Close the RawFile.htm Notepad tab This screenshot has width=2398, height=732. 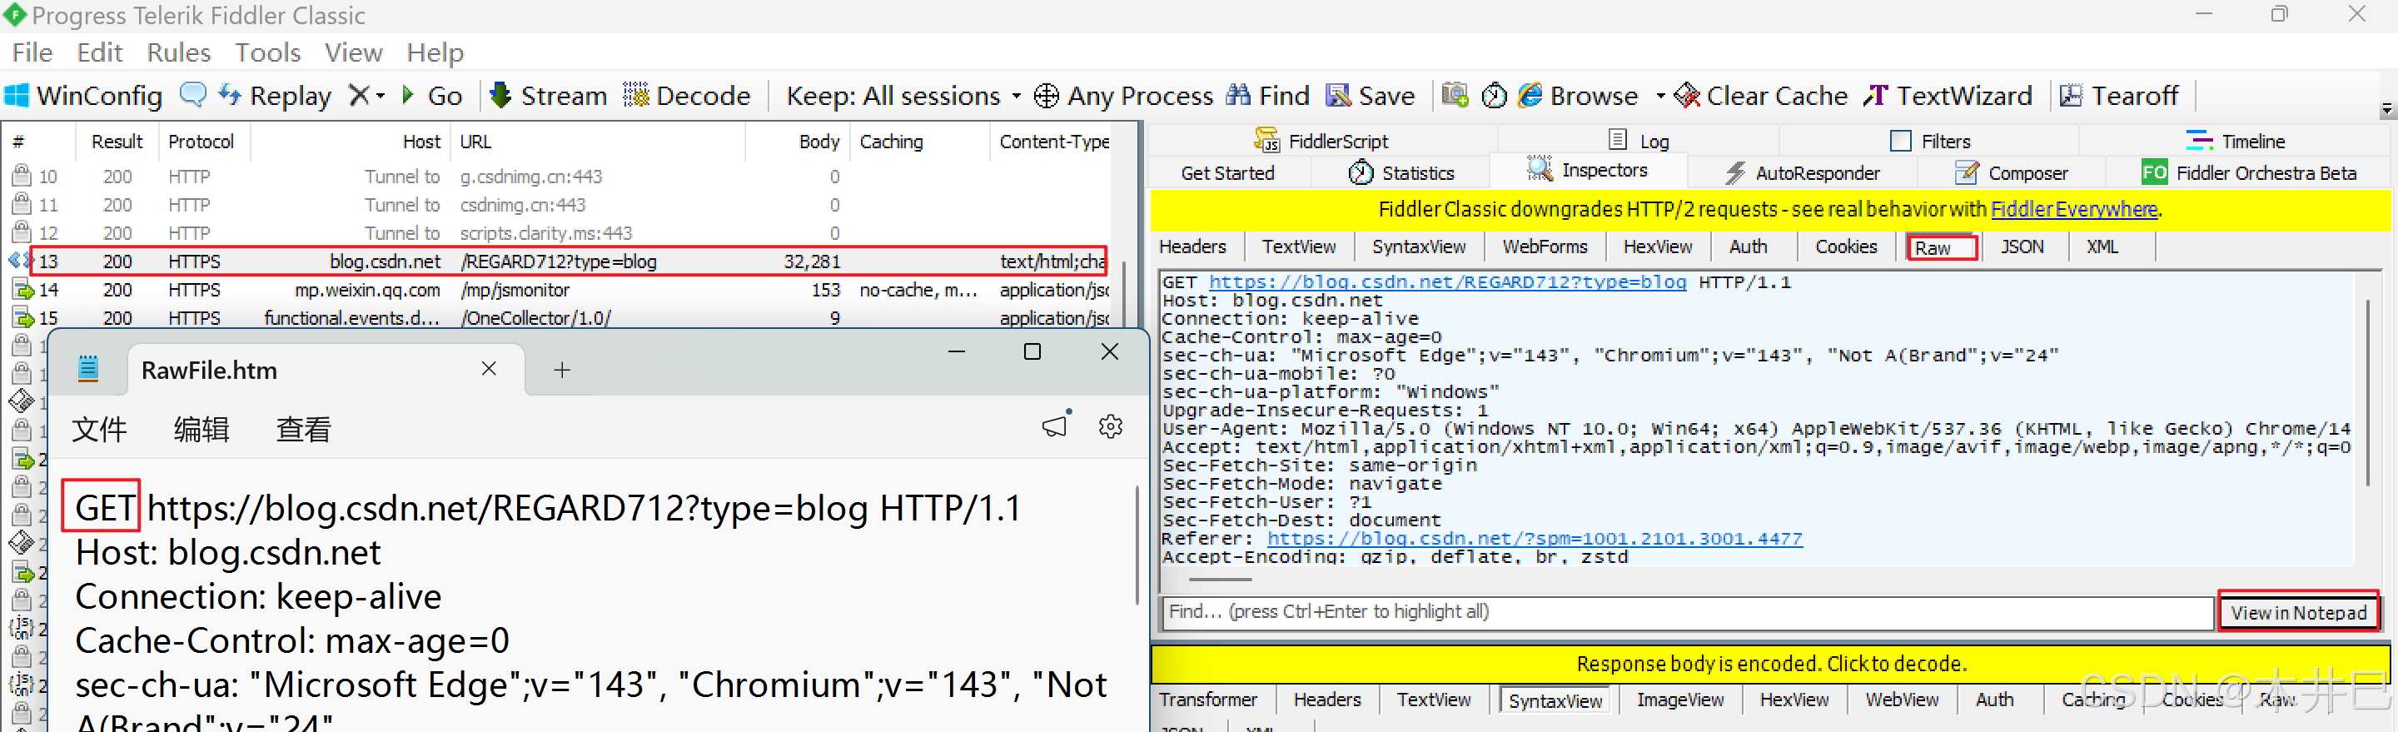point(489,369)
